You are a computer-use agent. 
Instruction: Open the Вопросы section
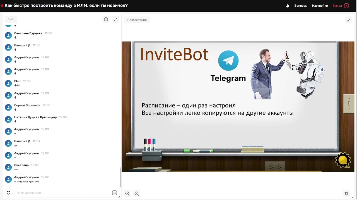[x=301, y=6]
